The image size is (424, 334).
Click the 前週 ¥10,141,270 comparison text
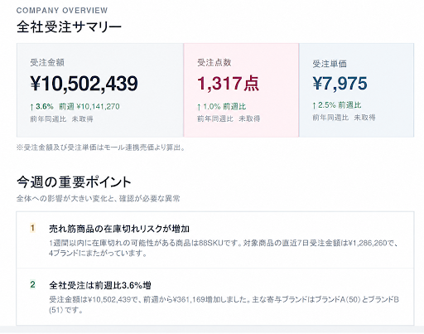click(x=89, y=107)
